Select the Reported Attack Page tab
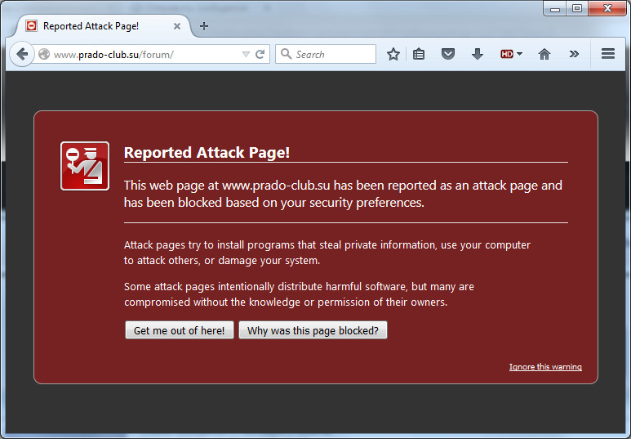 pyautogui.click(x=91, y=26)
